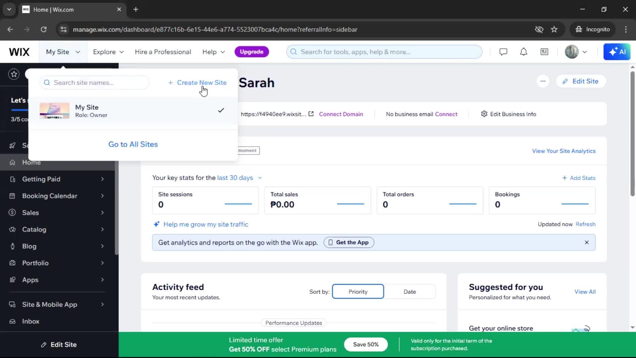Open Getting Paid in the sidebar
This screenshot has width=636, height=358.
(57, 179)
